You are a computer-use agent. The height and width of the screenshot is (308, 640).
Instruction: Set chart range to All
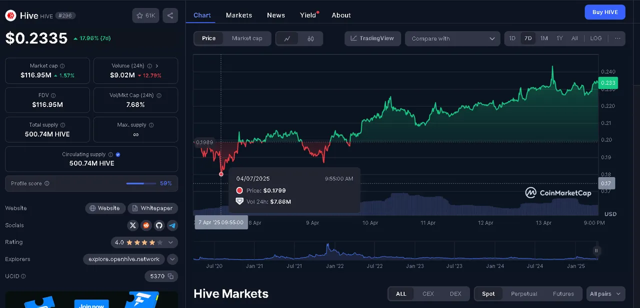pyautogui.click(x=574, y=38)
